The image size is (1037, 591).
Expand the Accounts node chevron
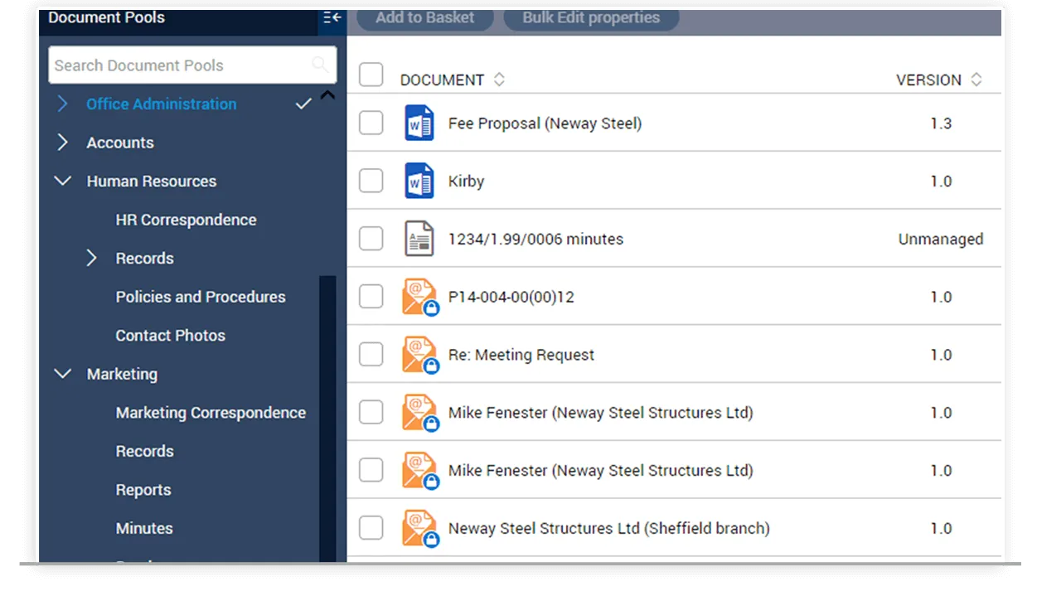pyautogui.click(x=63, y=143)
